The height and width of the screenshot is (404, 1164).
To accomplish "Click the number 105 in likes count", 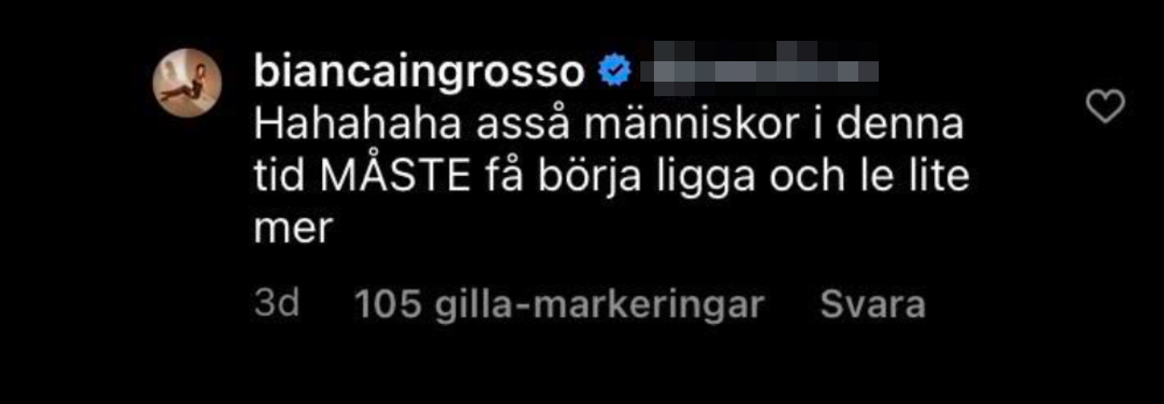I will [x=387, y=306].
